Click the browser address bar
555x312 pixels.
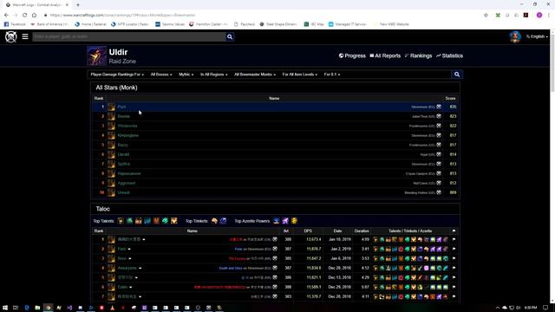(262, 16)
